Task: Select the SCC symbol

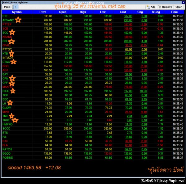Action: click(5, 33)
